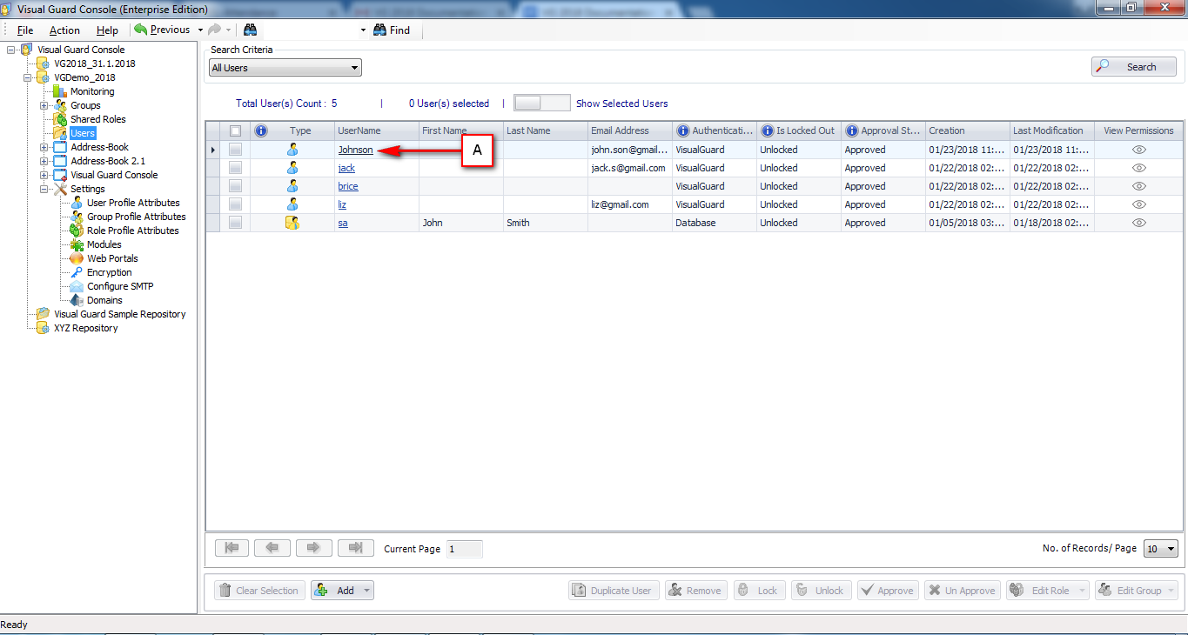Click the View Permissions eye on jack's row
This screenshot has width=1188, height=635.
click(1138, 167)
